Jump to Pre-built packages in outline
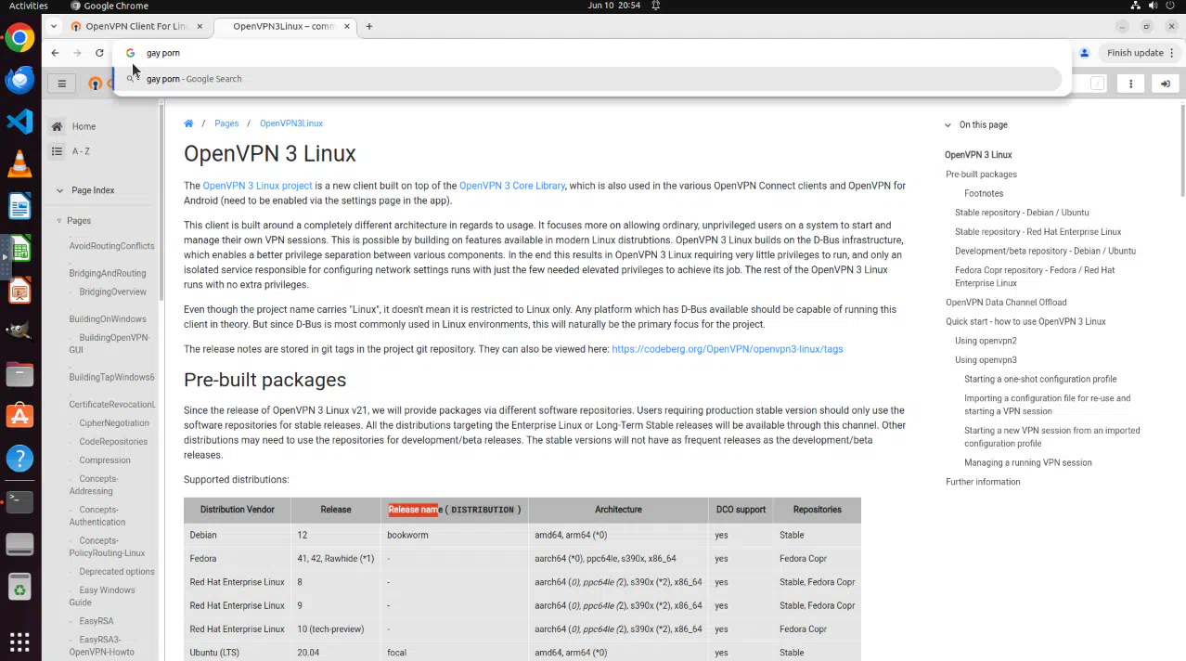 click(x=981, y=175)
